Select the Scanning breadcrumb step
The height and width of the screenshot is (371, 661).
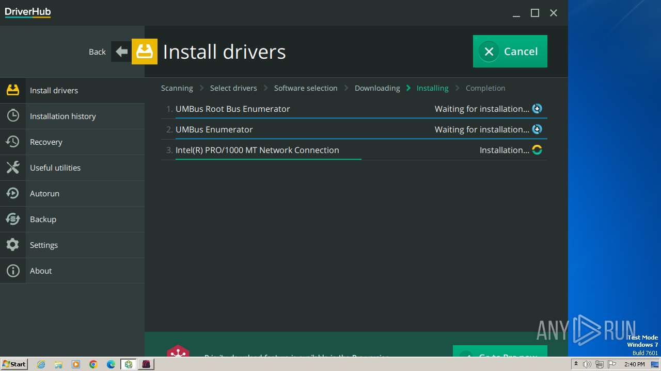coord(177,88)
